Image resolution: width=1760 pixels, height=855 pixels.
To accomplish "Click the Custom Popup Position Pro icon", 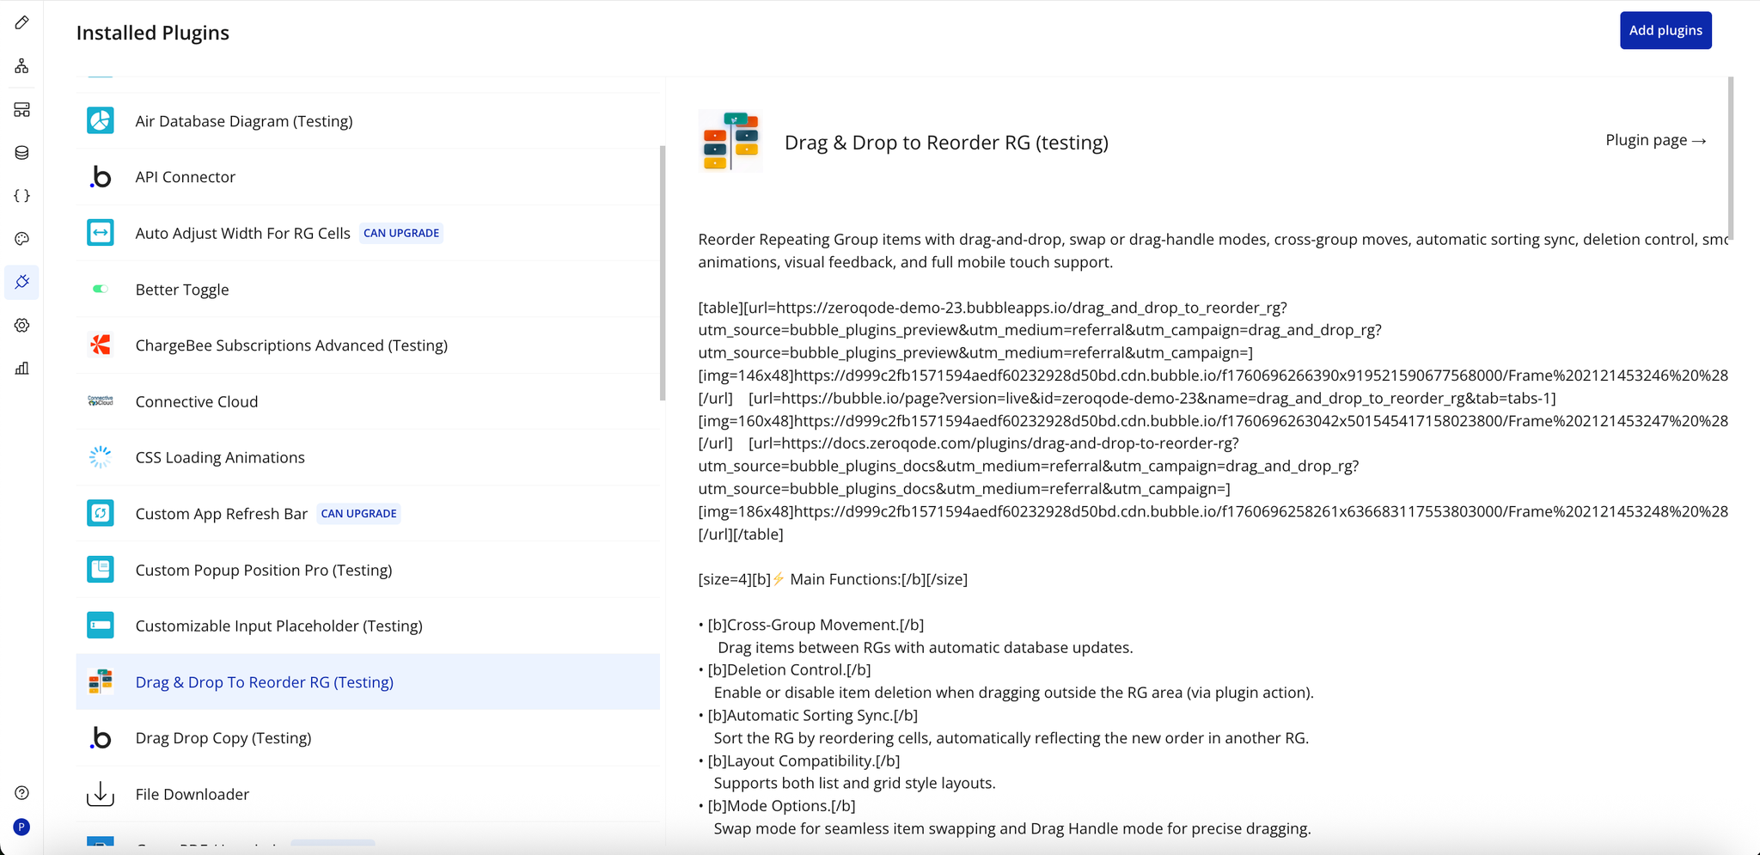I will 101,570.
